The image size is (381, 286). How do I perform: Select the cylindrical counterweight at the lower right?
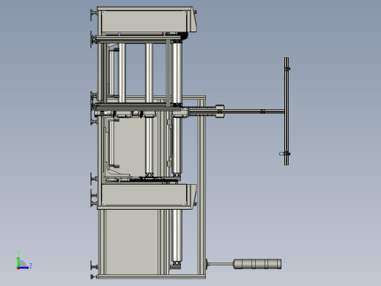click(x=257, y=264)
